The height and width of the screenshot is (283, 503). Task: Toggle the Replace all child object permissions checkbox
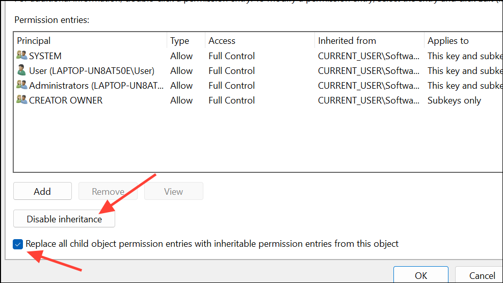click(18, 244)
